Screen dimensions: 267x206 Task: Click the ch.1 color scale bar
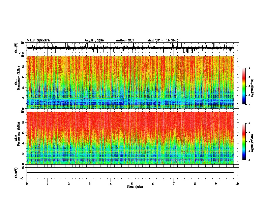click(x=244, y=86)
